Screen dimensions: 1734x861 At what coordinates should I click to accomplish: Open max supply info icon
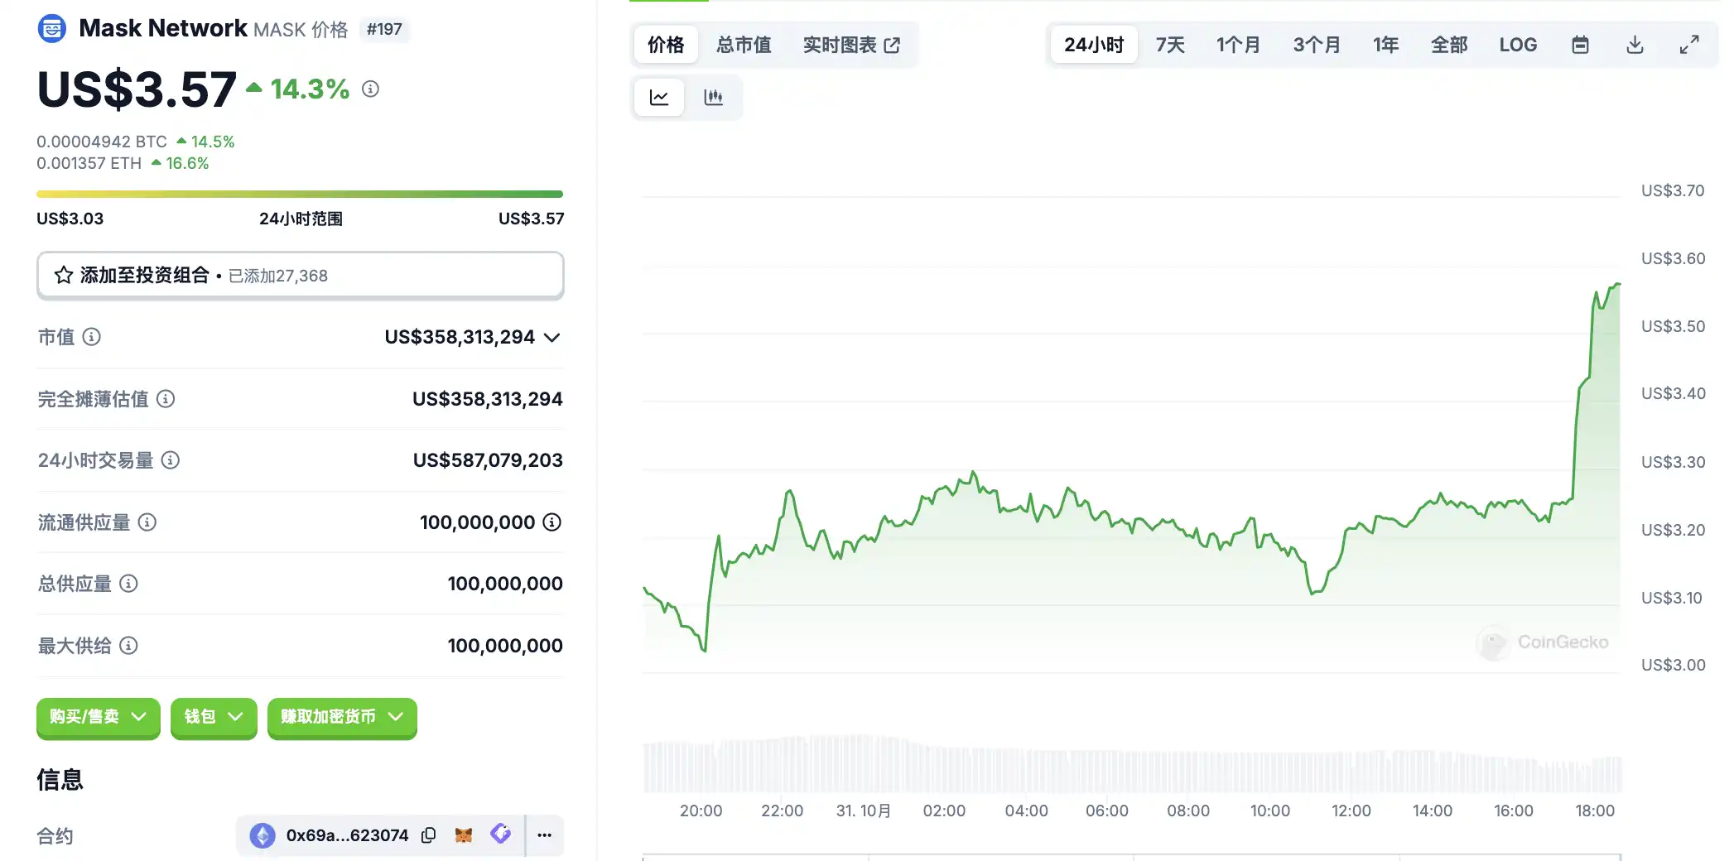(128, 646)
